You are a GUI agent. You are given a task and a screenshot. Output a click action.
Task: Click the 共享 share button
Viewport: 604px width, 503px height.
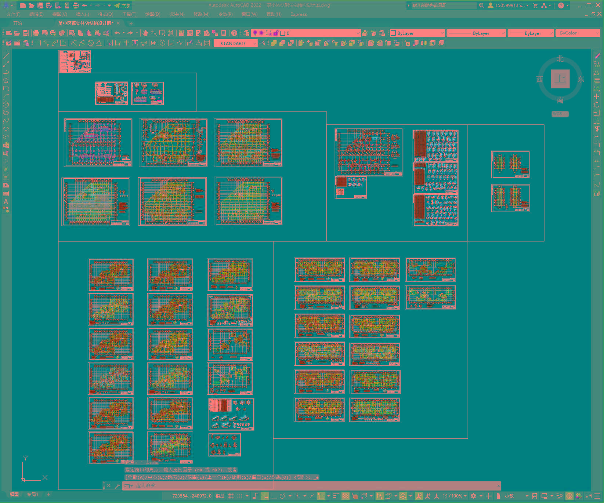point(122,6)
